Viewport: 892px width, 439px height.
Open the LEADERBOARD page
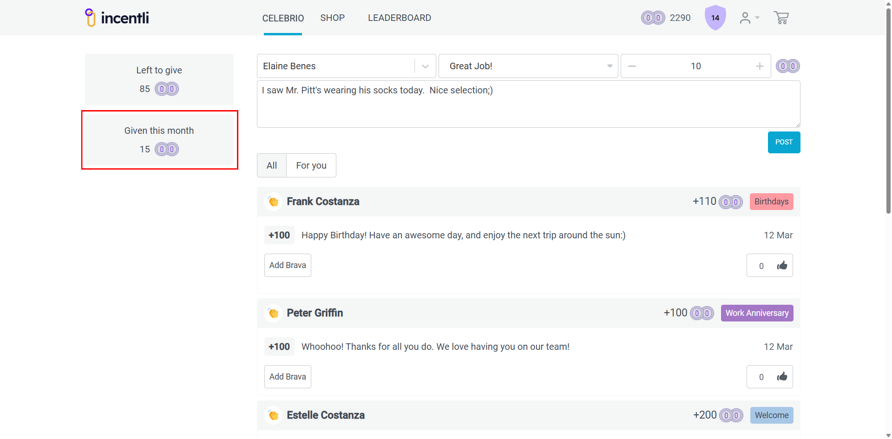coord(400,18)
